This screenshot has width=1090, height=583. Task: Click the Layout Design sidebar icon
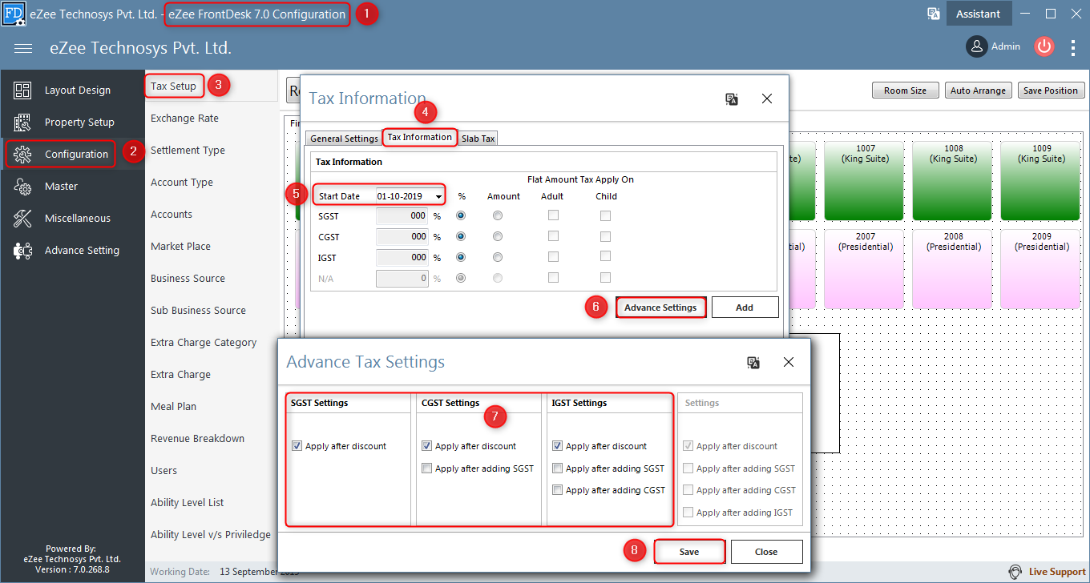coord(22,90)
